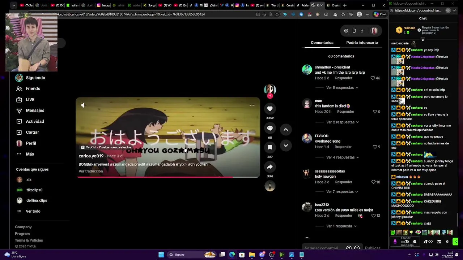
Task: Switch to Podría interesarte tab
Action: [362, 43]
